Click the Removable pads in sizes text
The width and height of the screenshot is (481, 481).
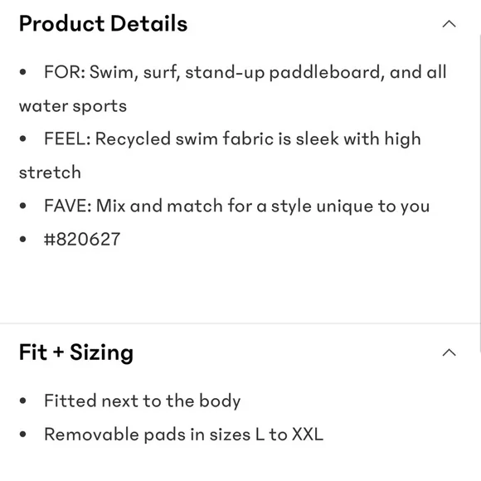pyautogui.click(x=184, y=435)
